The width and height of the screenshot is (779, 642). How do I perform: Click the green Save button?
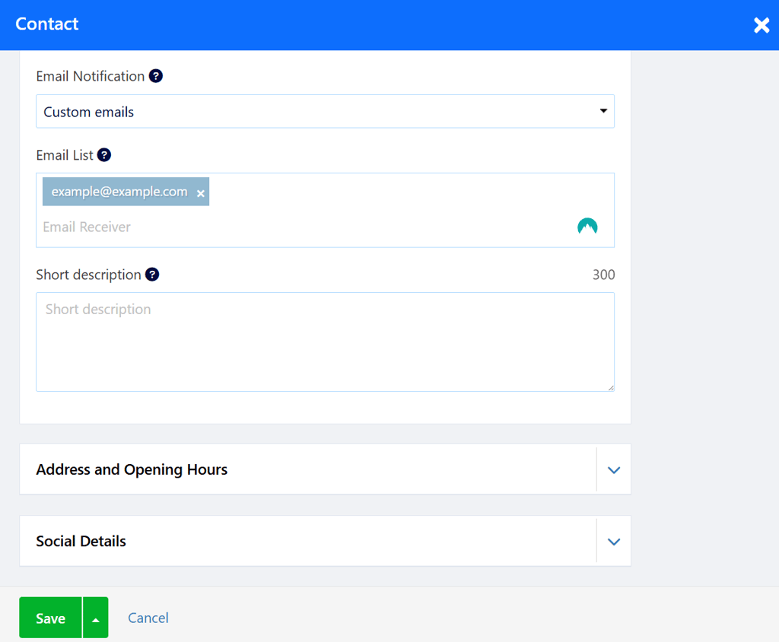[51, 618]
